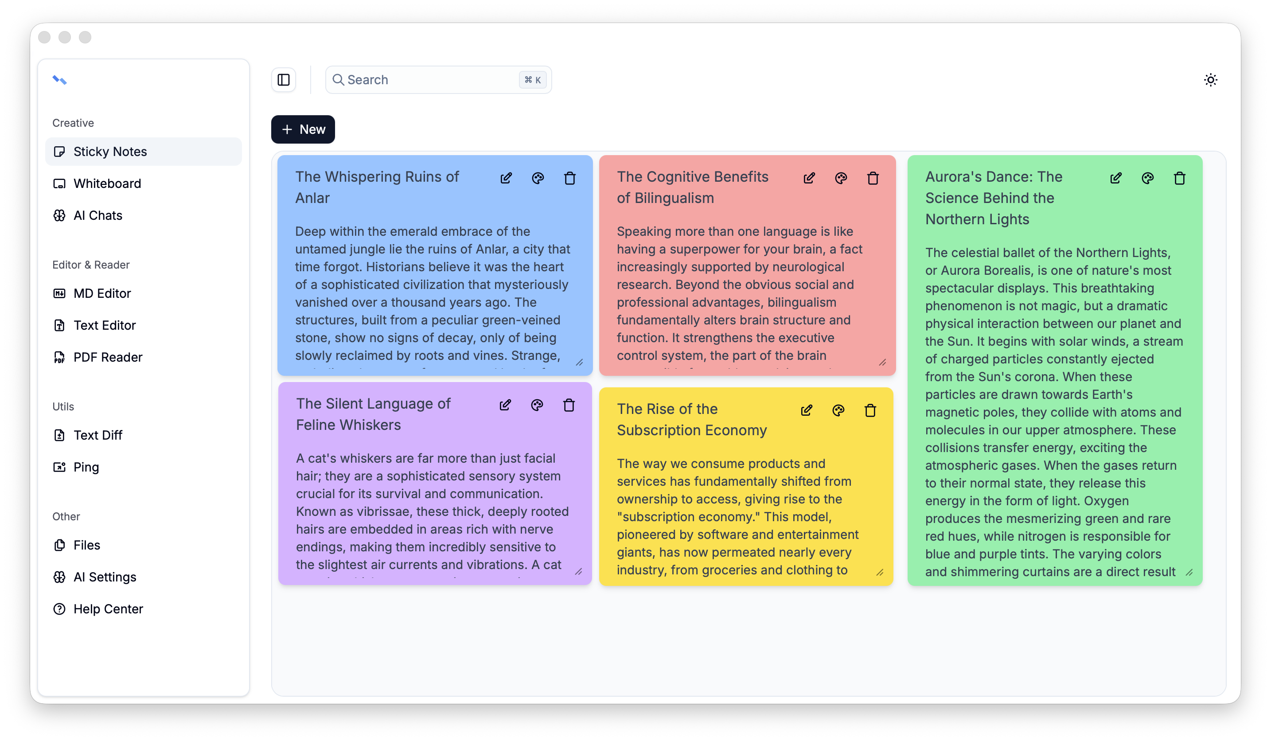Open the PDF Reader

[x=108, y=357]
